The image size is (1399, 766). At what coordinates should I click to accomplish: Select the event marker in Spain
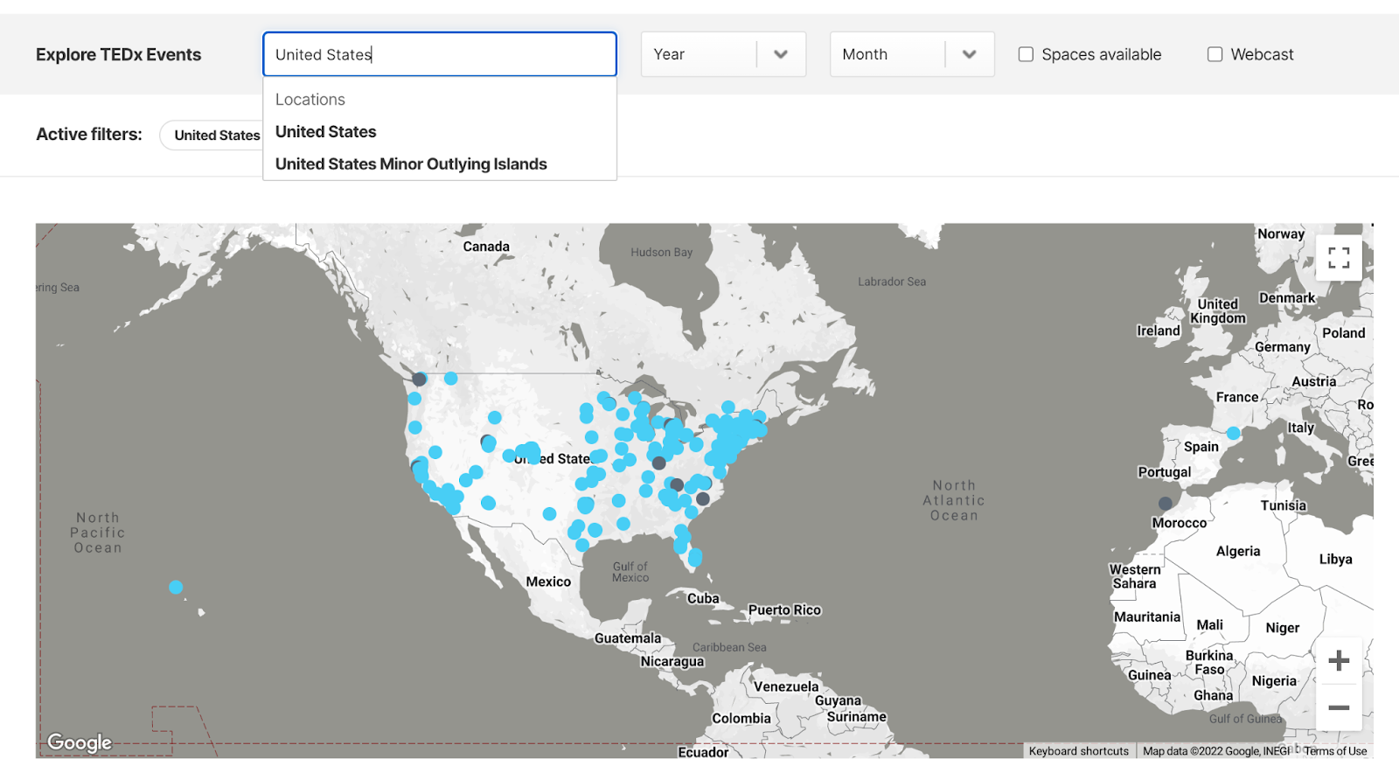1233,433
